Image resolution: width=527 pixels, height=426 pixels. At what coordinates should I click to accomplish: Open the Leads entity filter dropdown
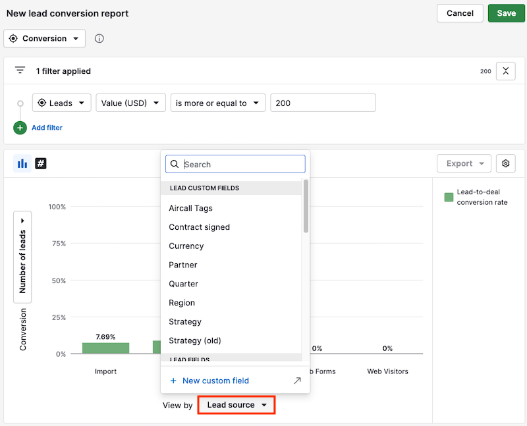coord(61,103)
